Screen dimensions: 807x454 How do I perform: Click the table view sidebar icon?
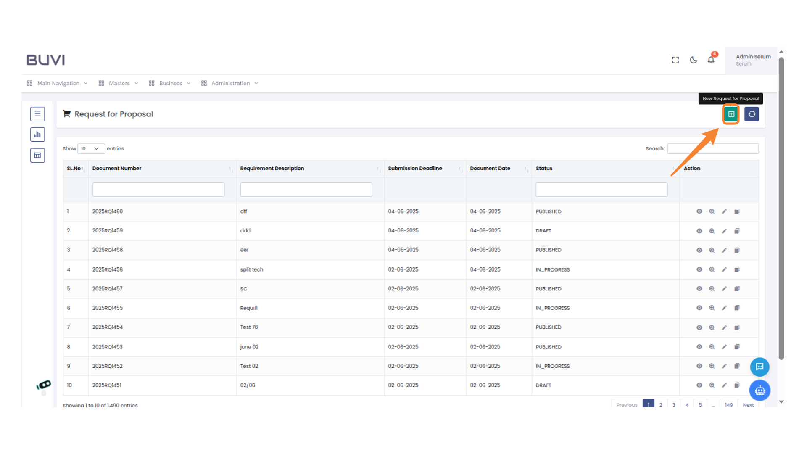(37, 156)
